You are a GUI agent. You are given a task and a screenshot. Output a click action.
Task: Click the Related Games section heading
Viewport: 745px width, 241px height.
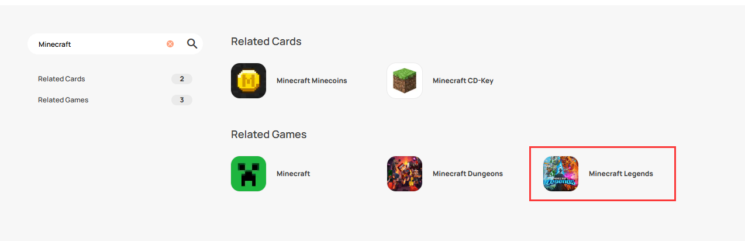coord(269,135)
